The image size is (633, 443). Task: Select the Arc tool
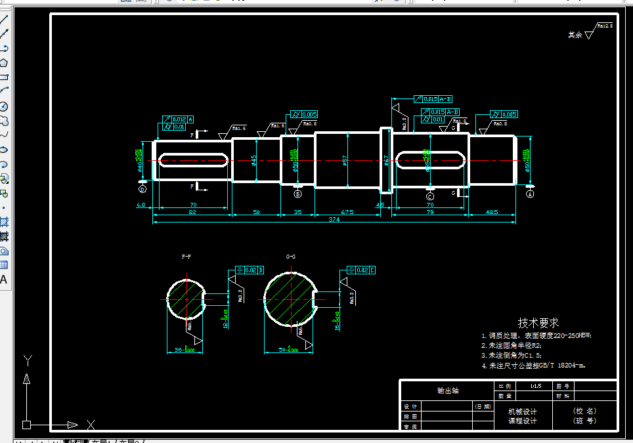[x=4, y=91]
